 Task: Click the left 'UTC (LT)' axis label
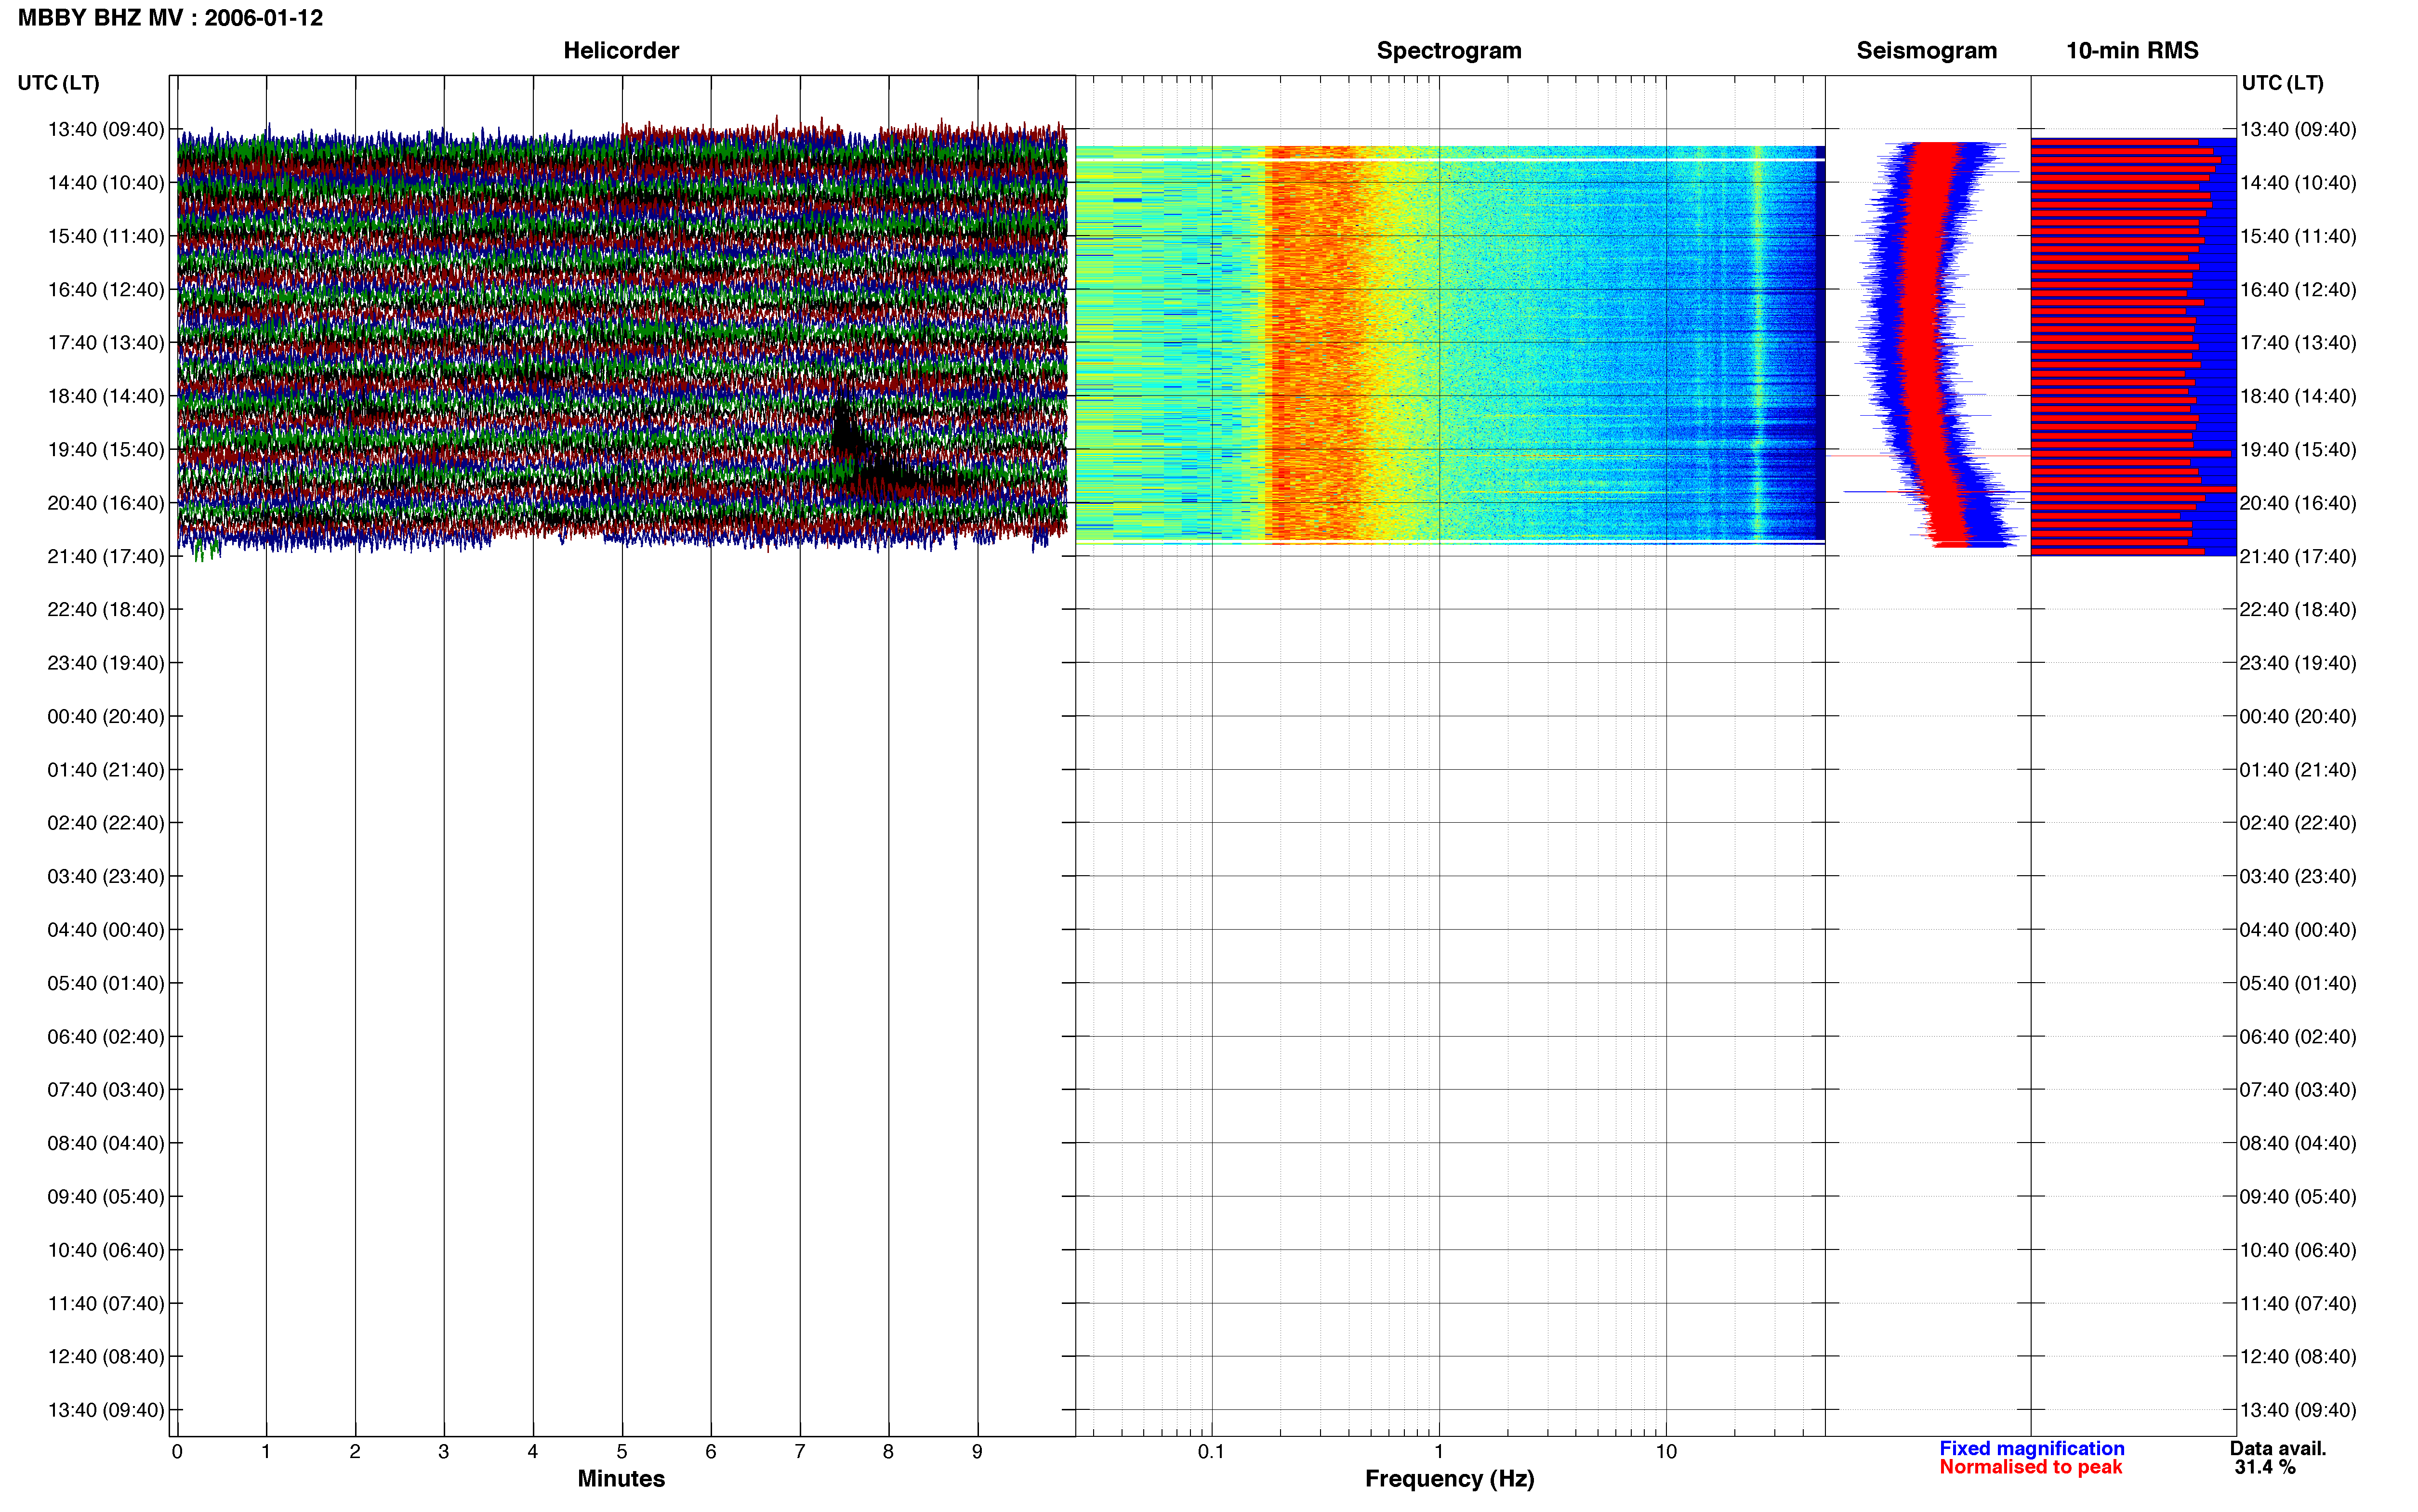(59, 83)
